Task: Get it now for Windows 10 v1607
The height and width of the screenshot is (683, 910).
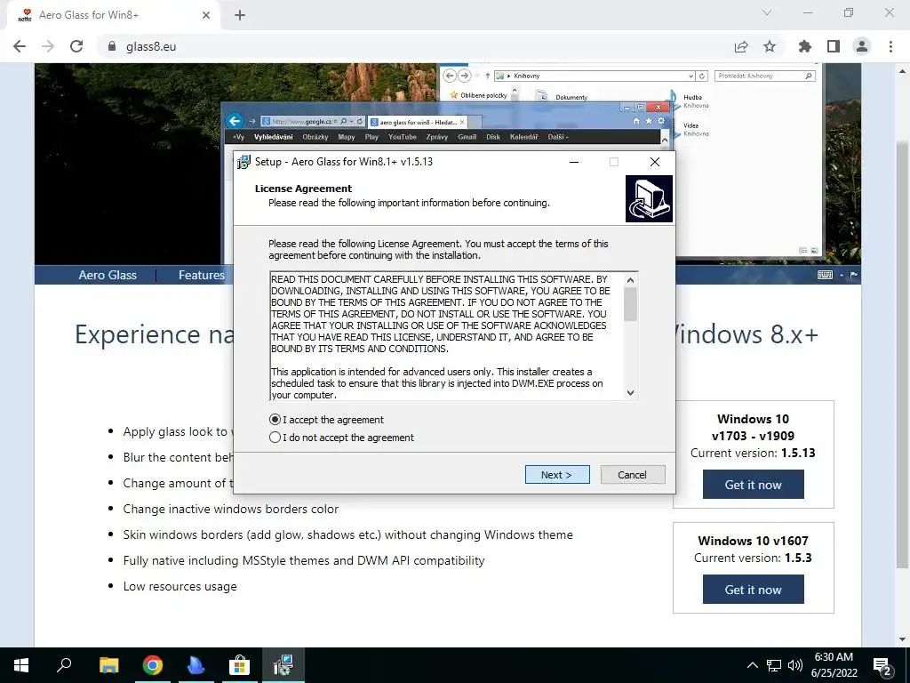Action: click(754, 590)
